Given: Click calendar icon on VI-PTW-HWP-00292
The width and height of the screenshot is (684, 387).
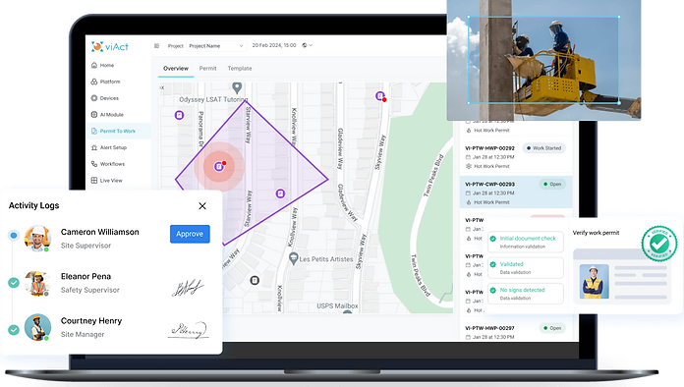Looking at the screenshot, I should click(x=468, y=157).
